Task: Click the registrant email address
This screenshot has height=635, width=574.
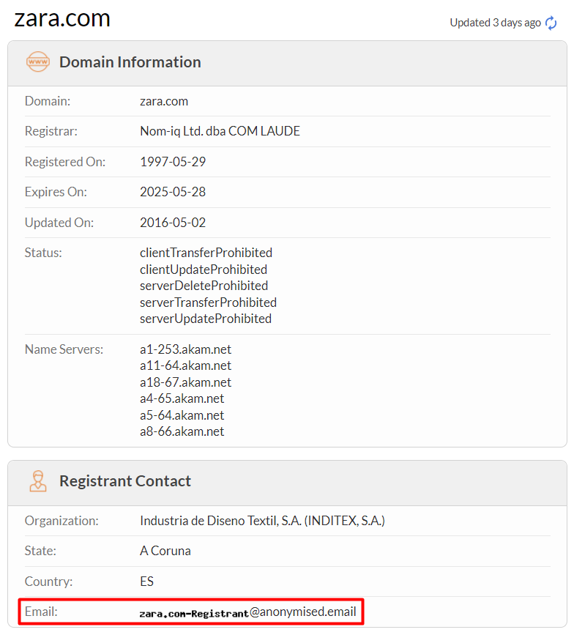Action: (248, 612)
